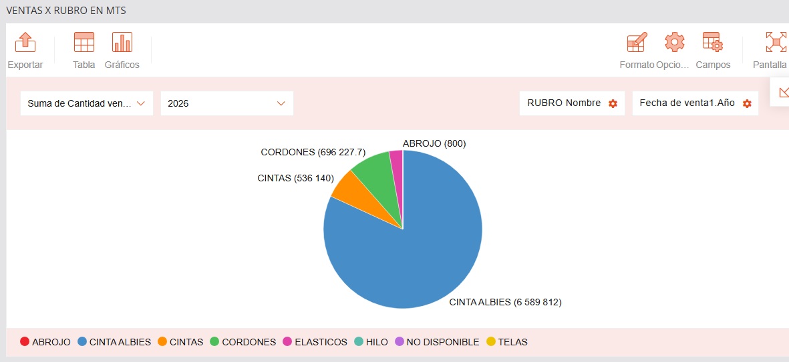Click gear icon next to RUBRO Nombre

pos(613,104)
